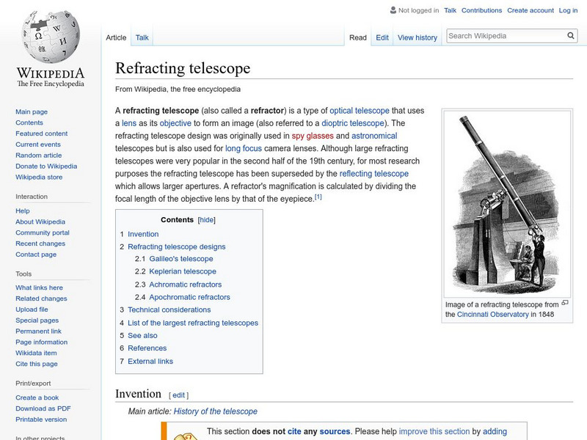The height and width of the screenshot is (440, 587).
Task: Click Download as PDF in sidebar
Action: click(43, 408)
